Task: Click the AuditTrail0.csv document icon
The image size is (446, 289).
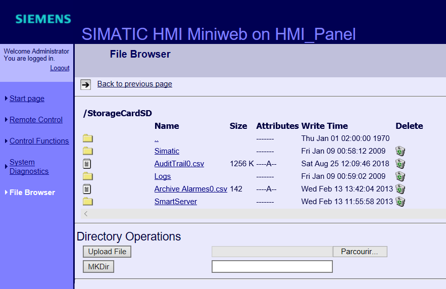Action: pos(87,164)
